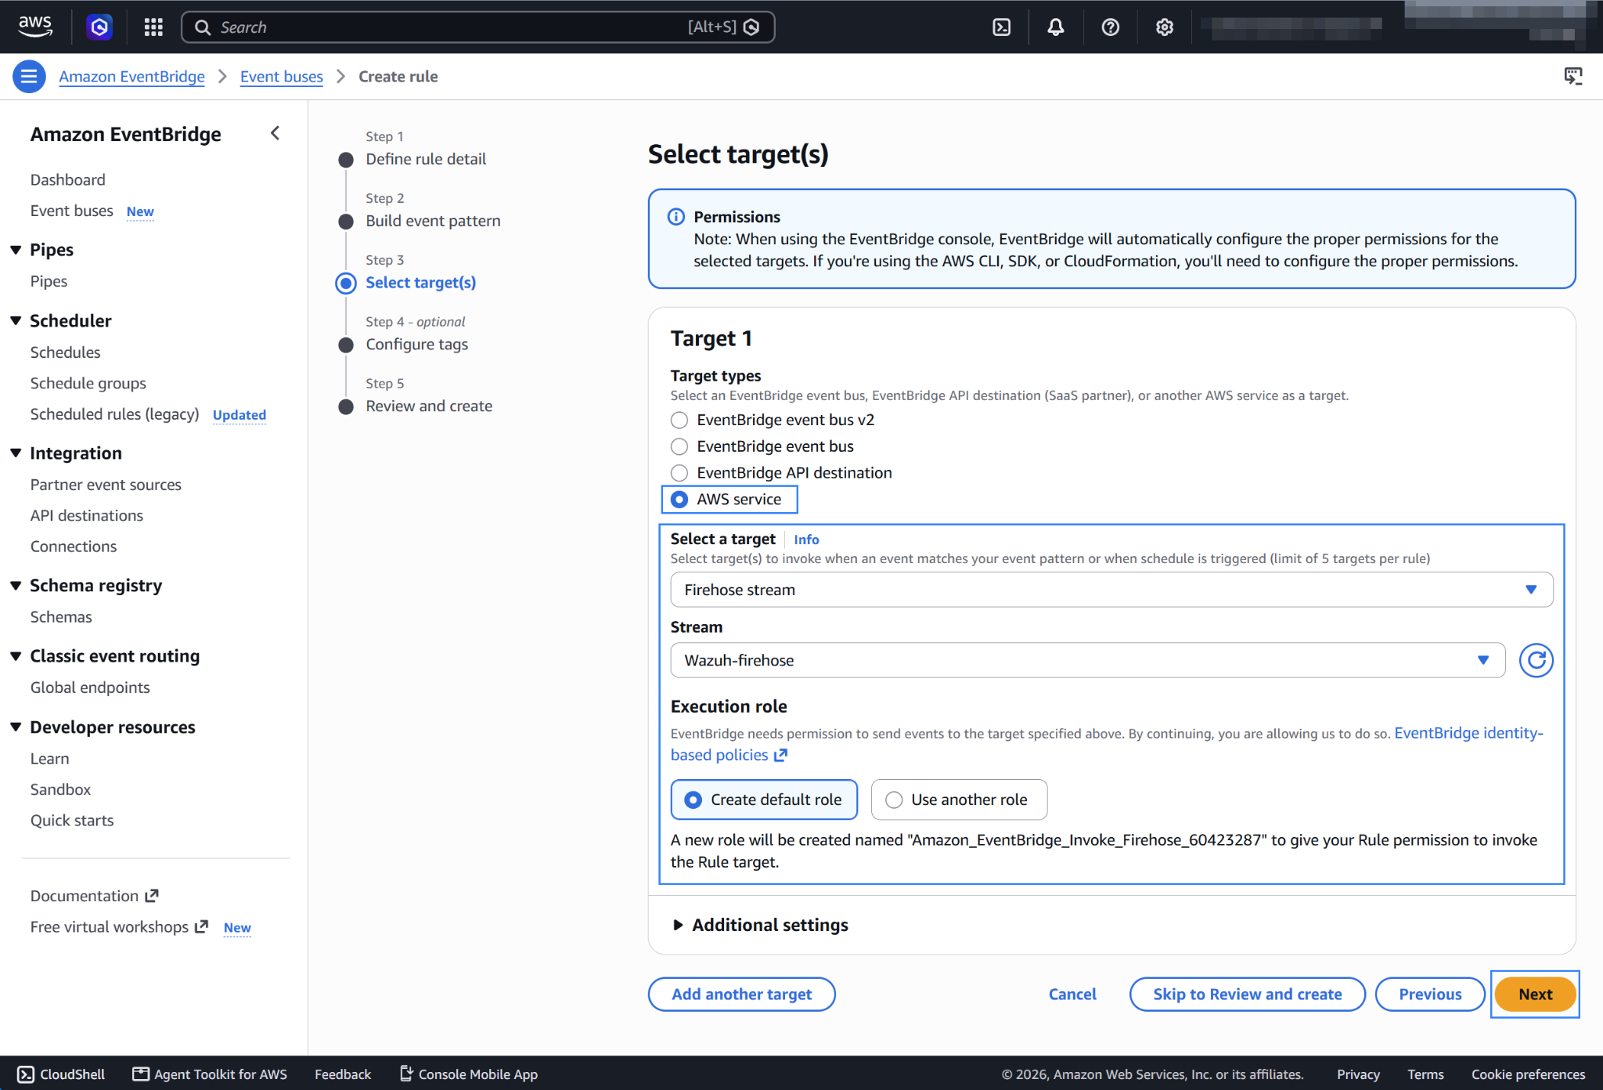Screen dimensions: 1603x1090
Task: Click the Next button
Action: [1535, 994]
